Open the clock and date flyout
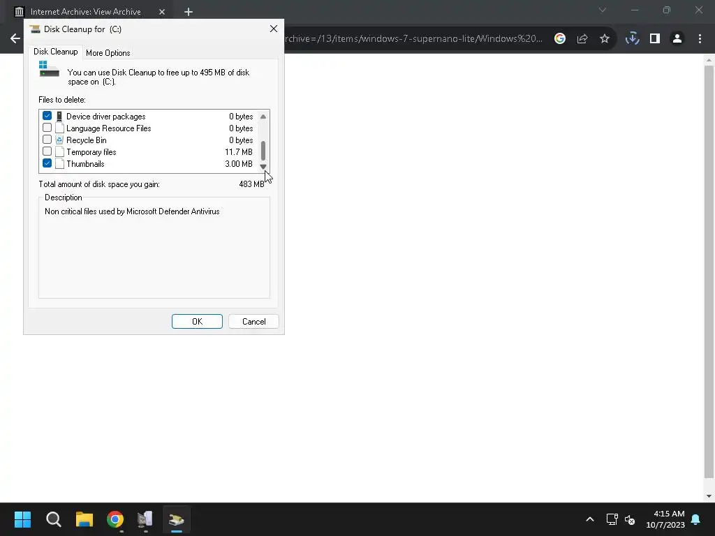715x536 pixels. click(x=665, y=519)
